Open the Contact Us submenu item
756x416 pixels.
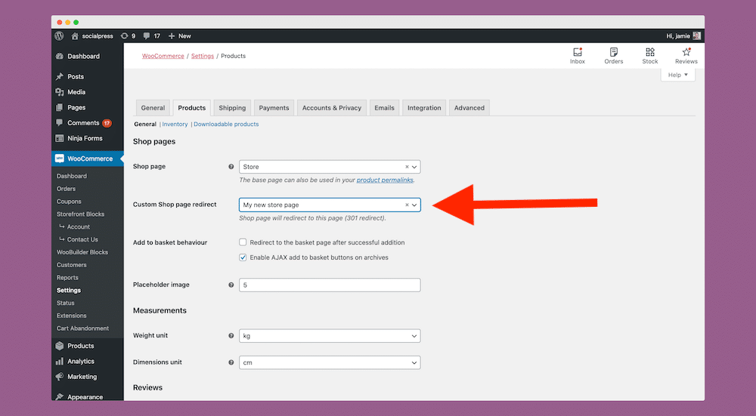coord(82,239)
